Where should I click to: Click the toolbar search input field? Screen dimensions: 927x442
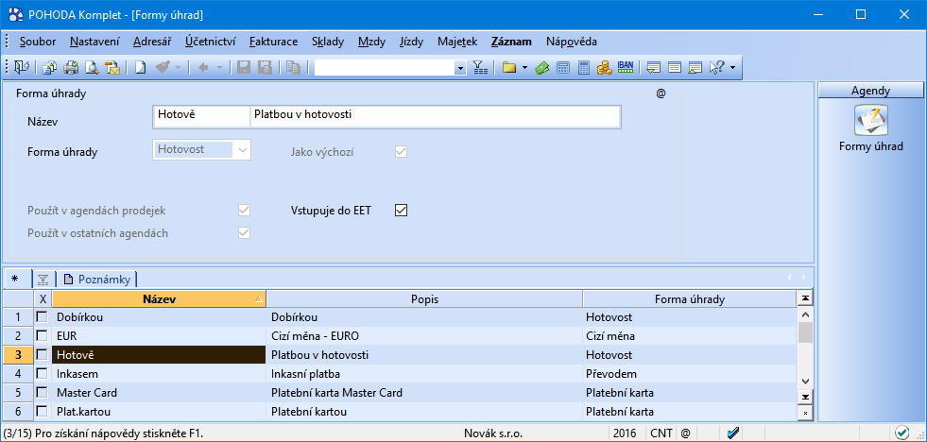(x=385, y=69)
